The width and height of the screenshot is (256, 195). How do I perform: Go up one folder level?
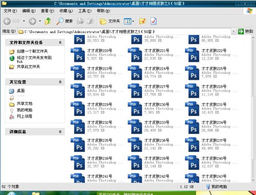[x=48, y=21]
